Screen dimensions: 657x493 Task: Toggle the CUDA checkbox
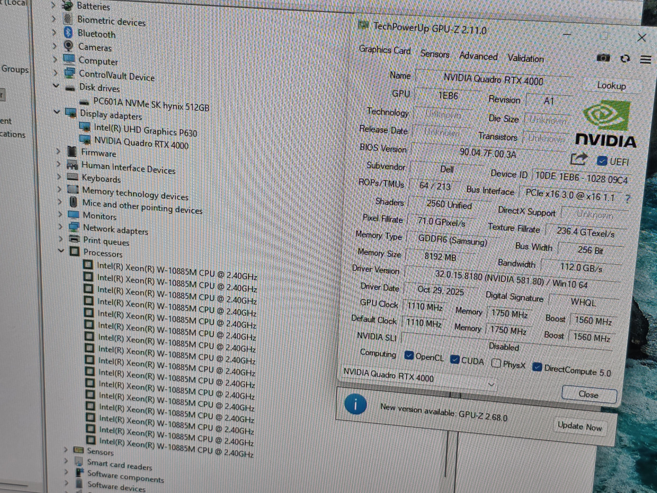(x=455, y=359)
